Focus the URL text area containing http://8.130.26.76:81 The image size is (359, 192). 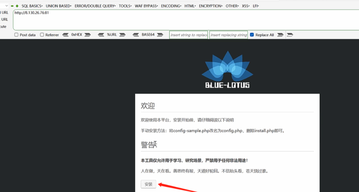point(186,20)
